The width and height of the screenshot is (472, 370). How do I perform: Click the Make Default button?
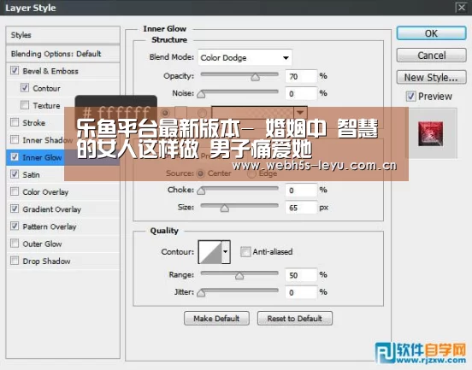(x=216, y=318)
